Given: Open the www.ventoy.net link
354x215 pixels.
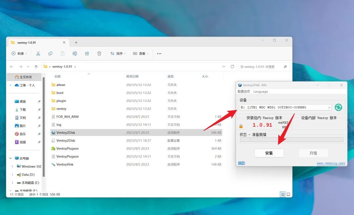Looking at the screenshot, I should pos(331,163).
